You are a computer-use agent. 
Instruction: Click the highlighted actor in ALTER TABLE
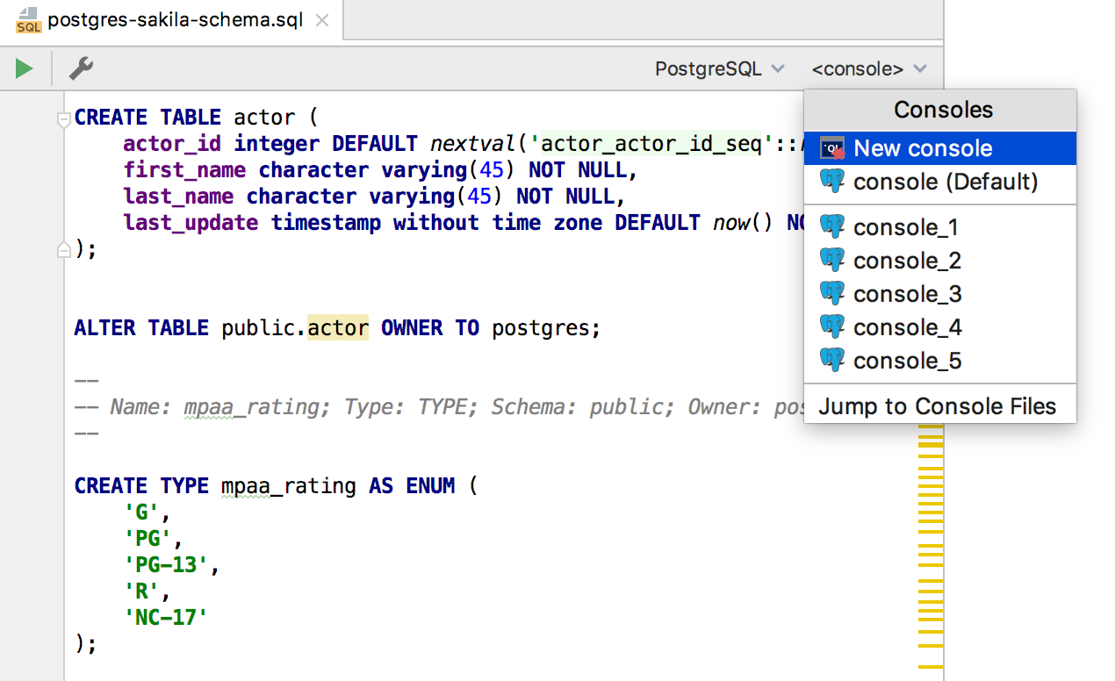(x=338, y=328)
